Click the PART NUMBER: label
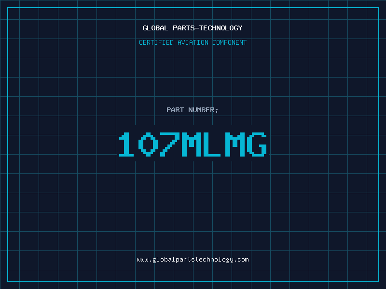 pyautogui.click(x=193, y=110)
